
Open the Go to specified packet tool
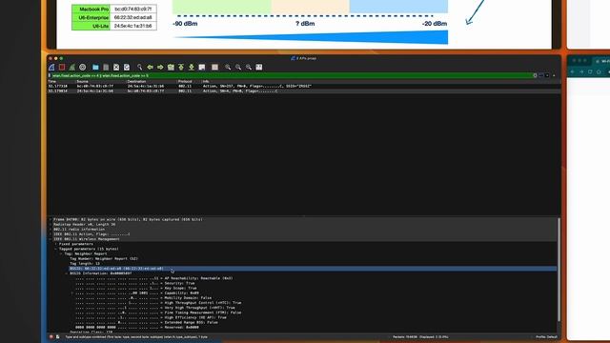tap(171, 68)
